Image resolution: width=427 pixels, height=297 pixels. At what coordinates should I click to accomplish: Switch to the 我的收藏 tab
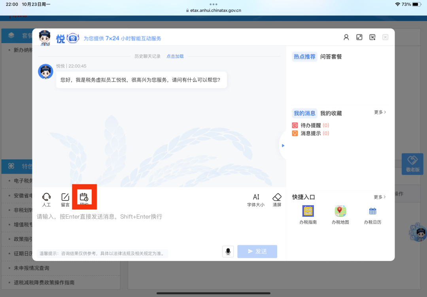tap(331, 114)
